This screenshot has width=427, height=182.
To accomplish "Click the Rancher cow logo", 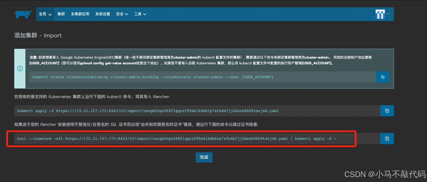I will point(24,14).
